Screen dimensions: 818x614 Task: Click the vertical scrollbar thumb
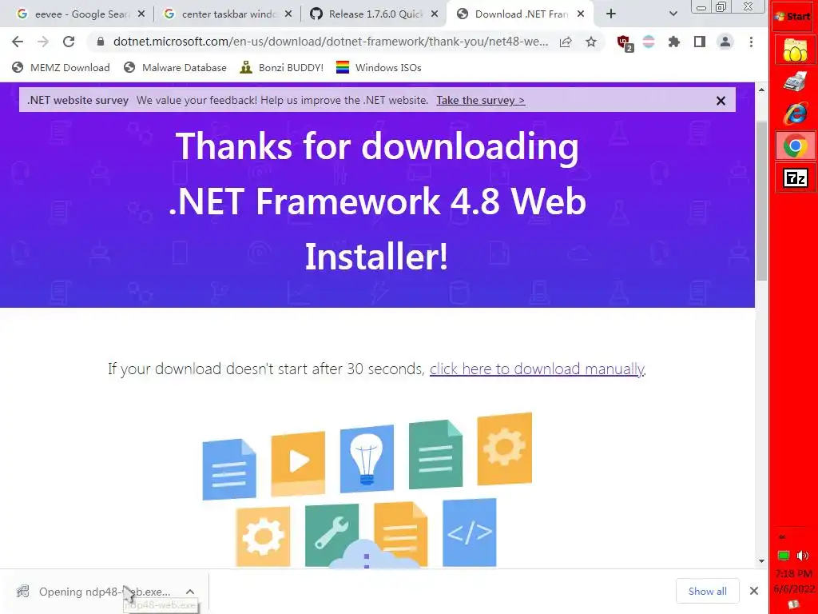point(761,201)
